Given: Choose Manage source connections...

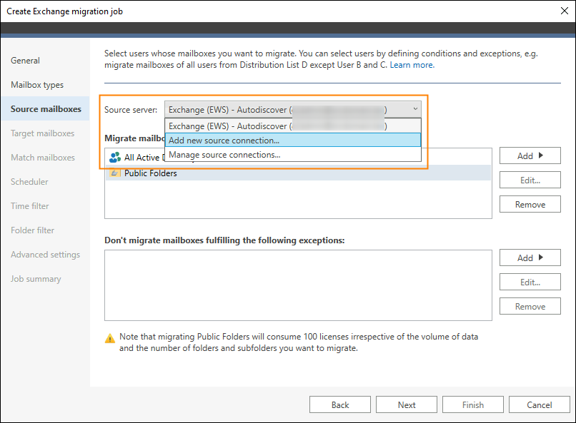Looking at the screenshot, I should pos(293,155).
